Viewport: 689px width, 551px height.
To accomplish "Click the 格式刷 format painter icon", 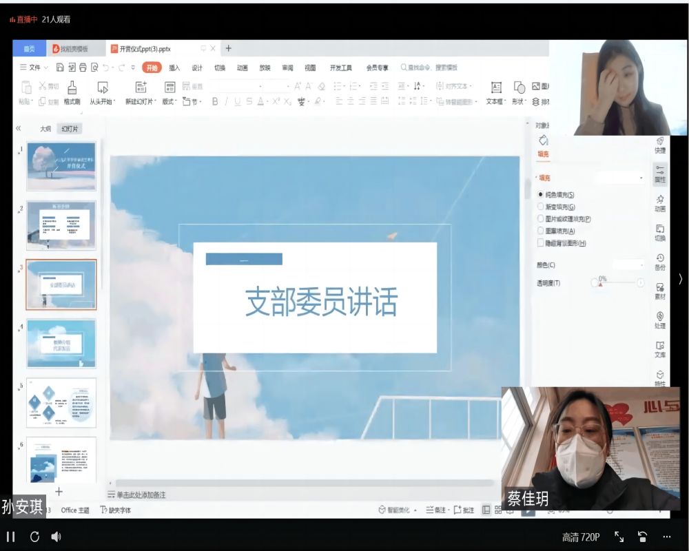I will (x=72, y=87).
